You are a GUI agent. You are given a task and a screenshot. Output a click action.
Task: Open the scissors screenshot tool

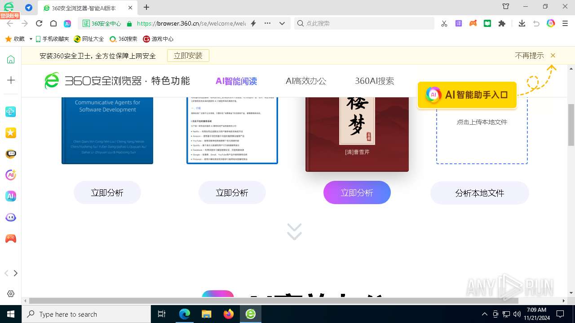coord(444,23)
